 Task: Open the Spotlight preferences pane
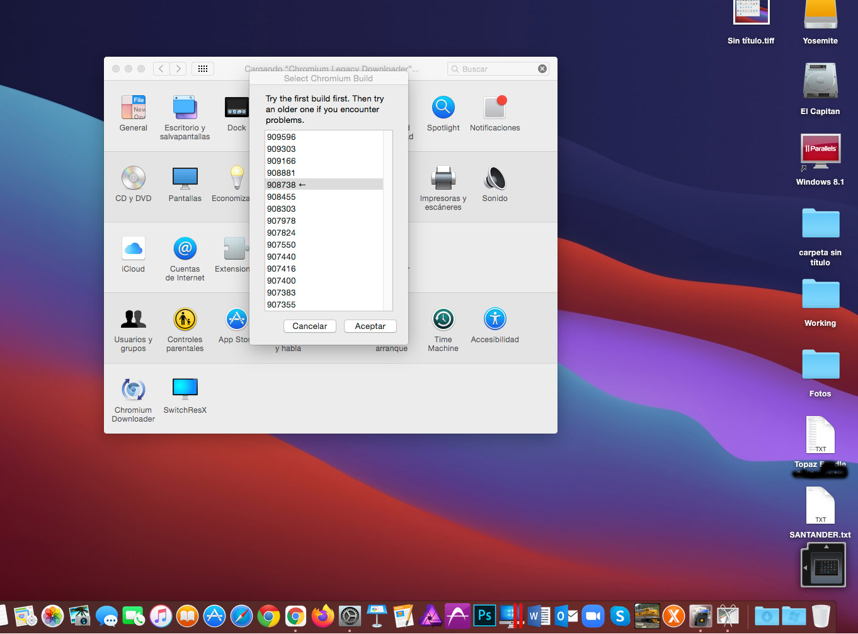point(443,108)
